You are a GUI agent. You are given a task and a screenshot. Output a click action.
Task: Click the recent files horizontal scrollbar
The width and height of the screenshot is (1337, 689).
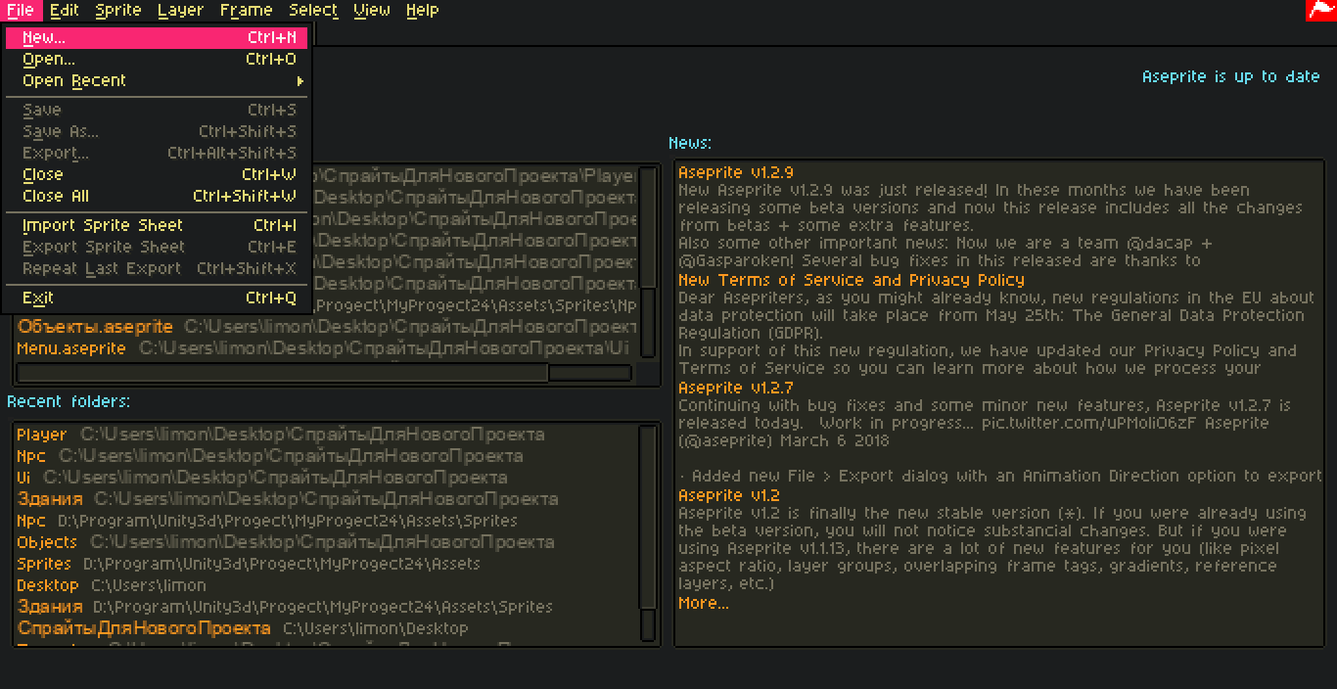pos(283,373)
